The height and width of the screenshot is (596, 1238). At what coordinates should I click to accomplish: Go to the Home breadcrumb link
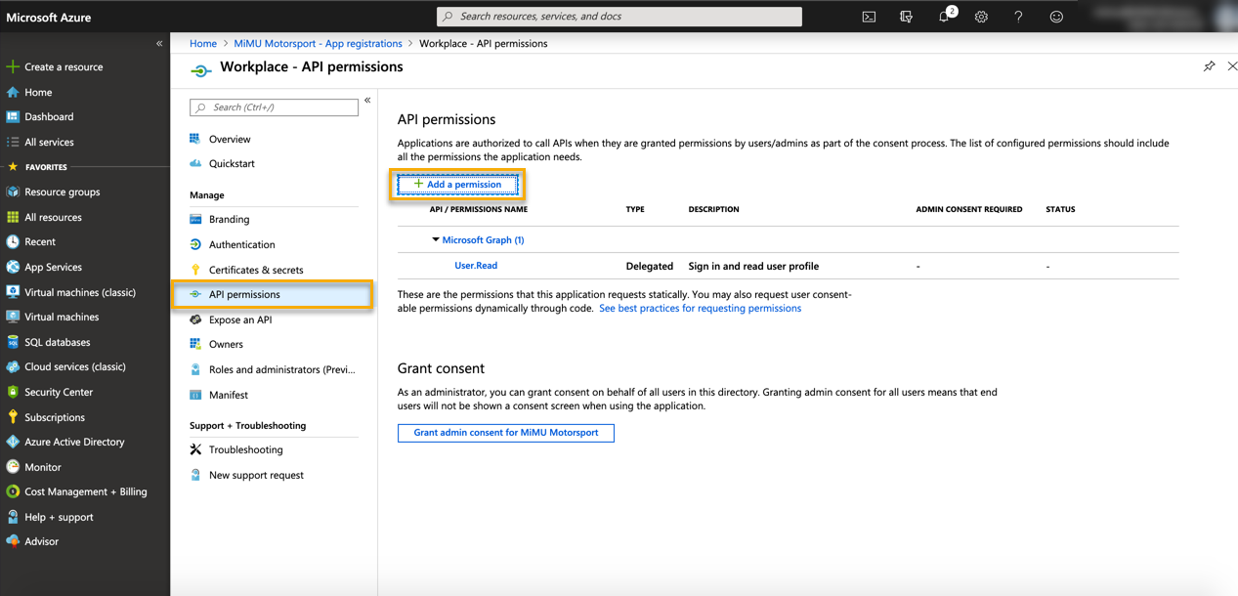[x=203, y=43]
